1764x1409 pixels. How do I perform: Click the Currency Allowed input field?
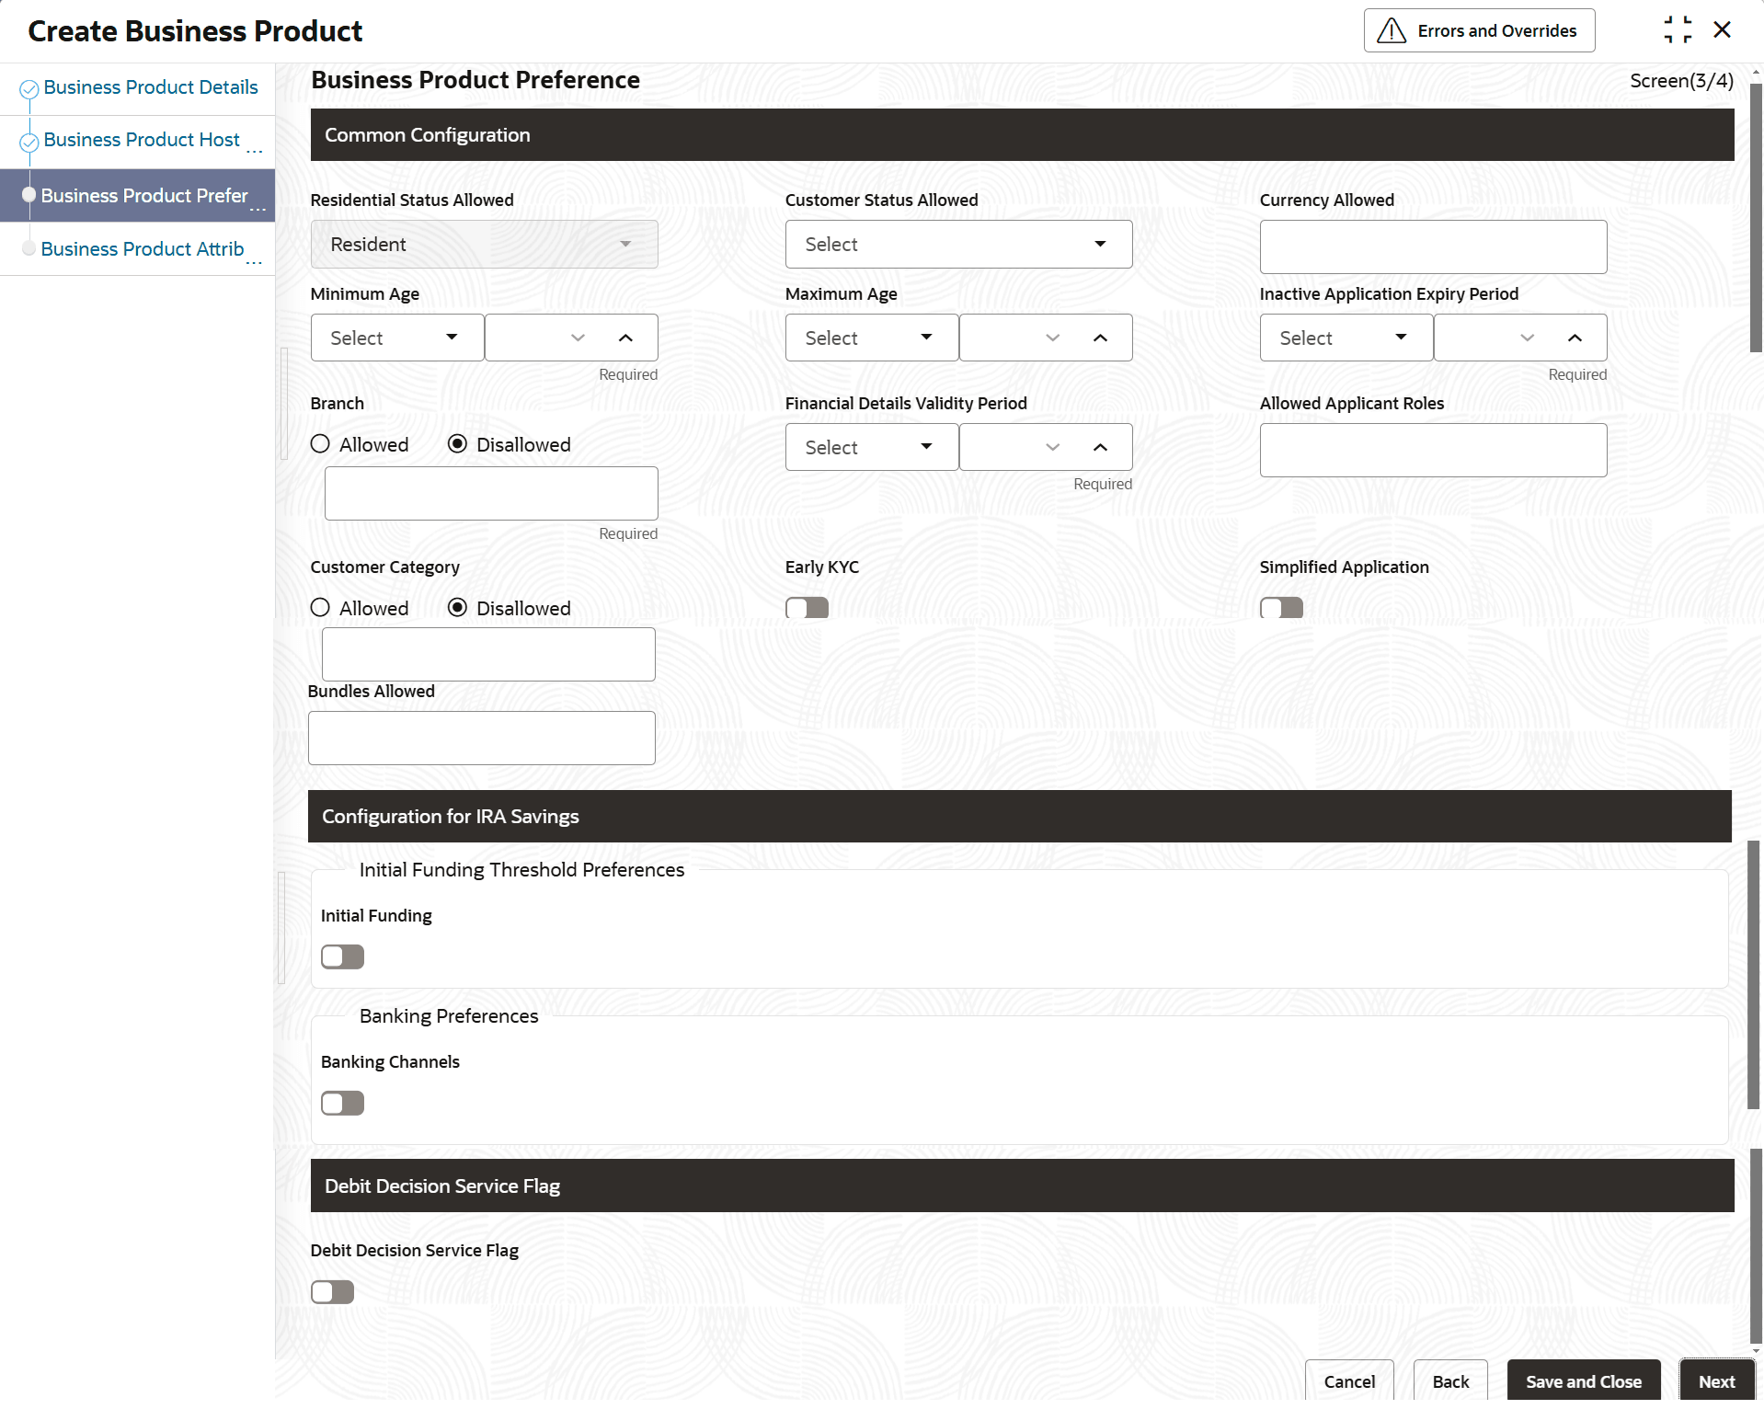pos(1433,246)
